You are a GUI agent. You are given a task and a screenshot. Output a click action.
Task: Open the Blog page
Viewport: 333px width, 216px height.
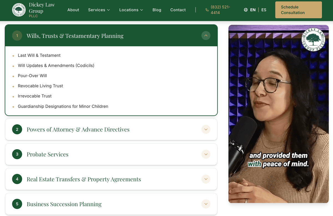(157, 10)
